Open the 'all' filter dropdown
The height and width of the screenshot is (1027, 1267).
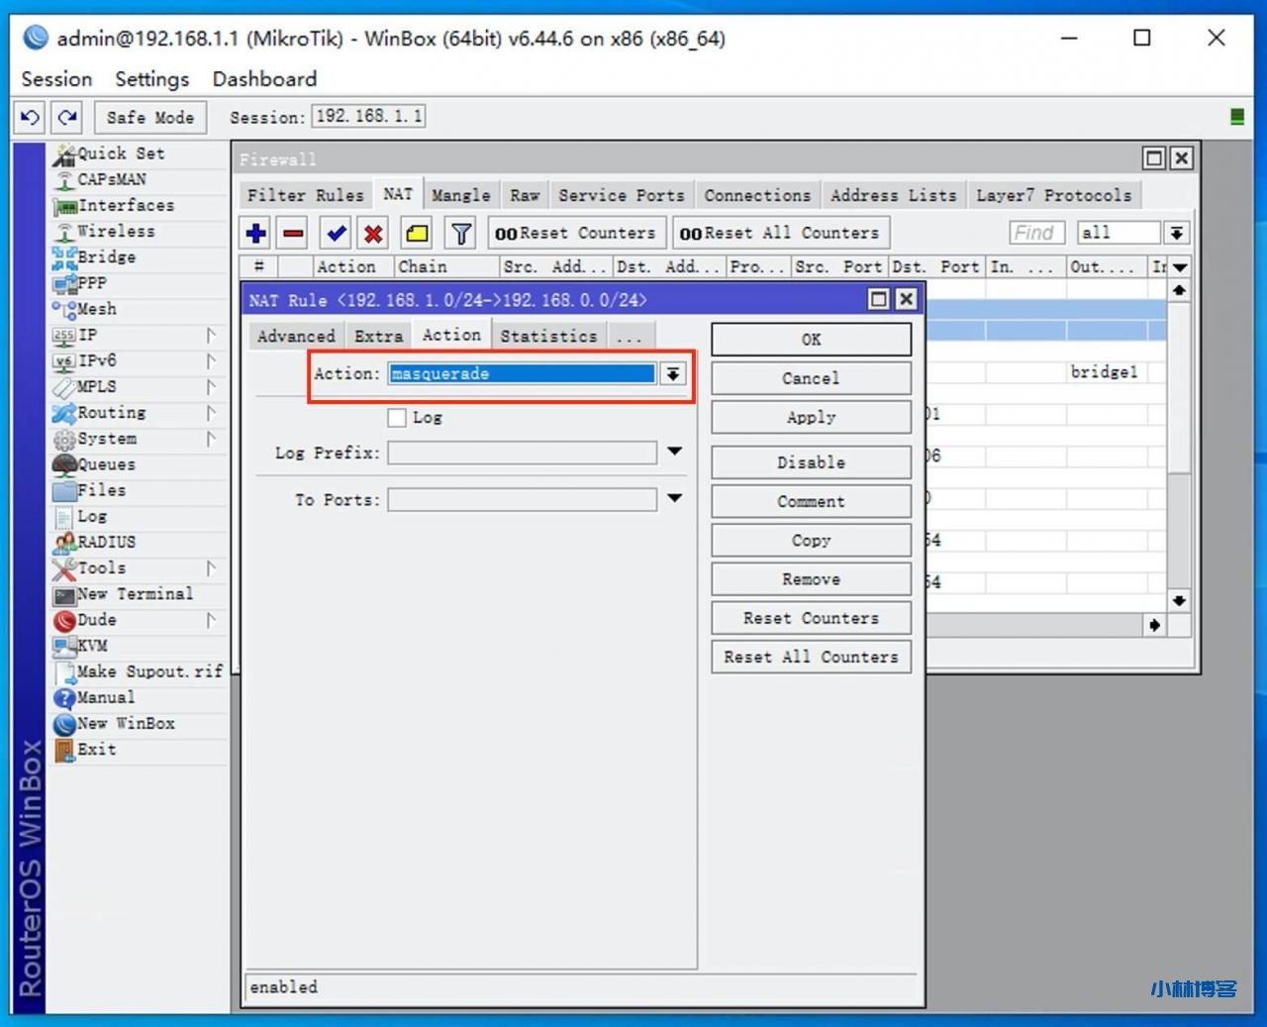click(x=1176, y=234)
